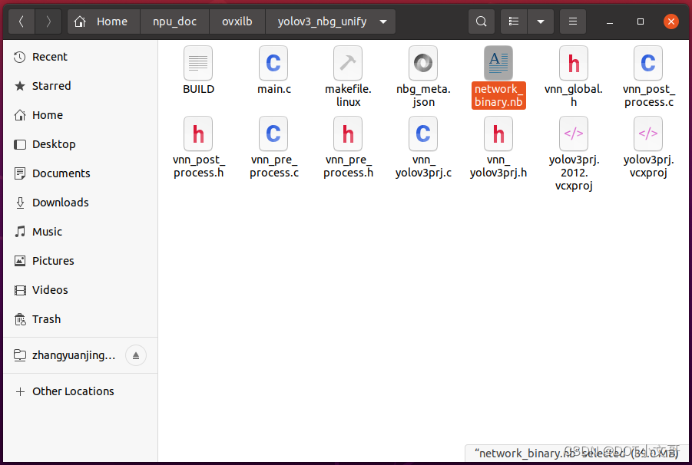Viewport: 692px width, 465px height.
Task: Select the vnn_yolov3prj.h file icon
Action: point(498,134)
